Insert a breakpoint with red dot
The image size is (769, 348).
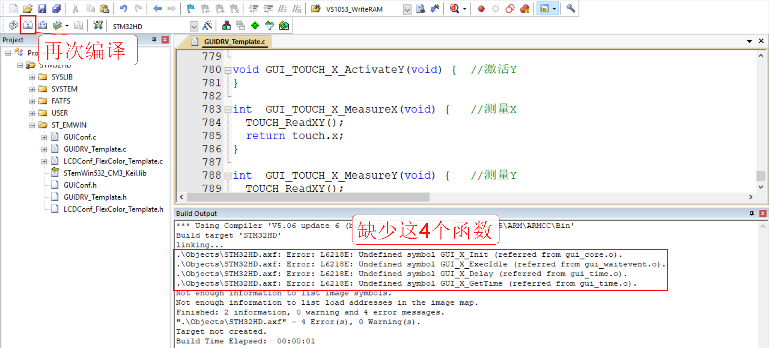(x=481, y=8)
